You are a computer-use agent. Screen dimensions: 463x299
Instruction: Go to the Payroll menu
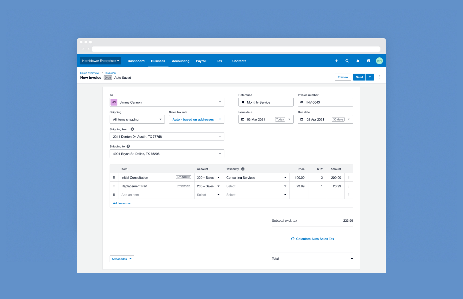pyautogui.click(x=201, y=61)
